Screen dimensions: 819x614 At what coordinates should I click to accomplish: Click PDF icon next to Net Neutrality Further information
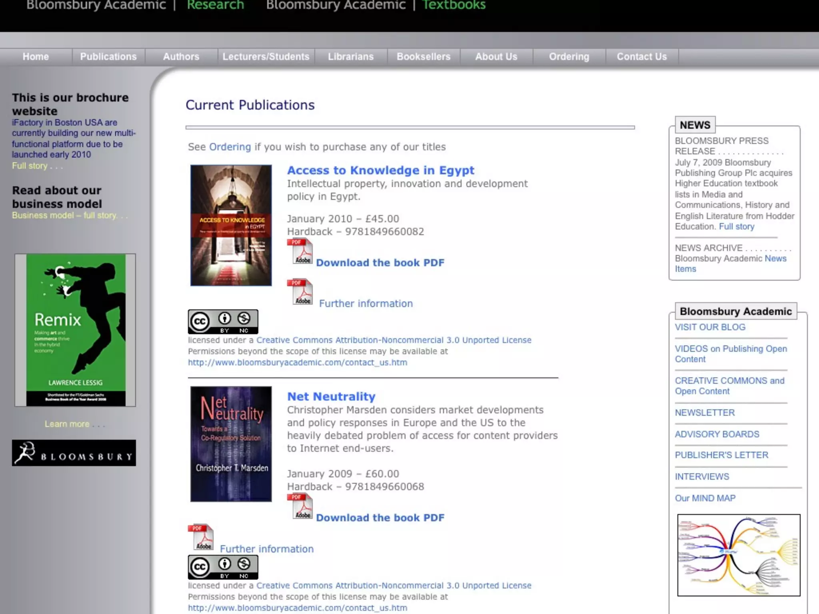click(200, 537)
